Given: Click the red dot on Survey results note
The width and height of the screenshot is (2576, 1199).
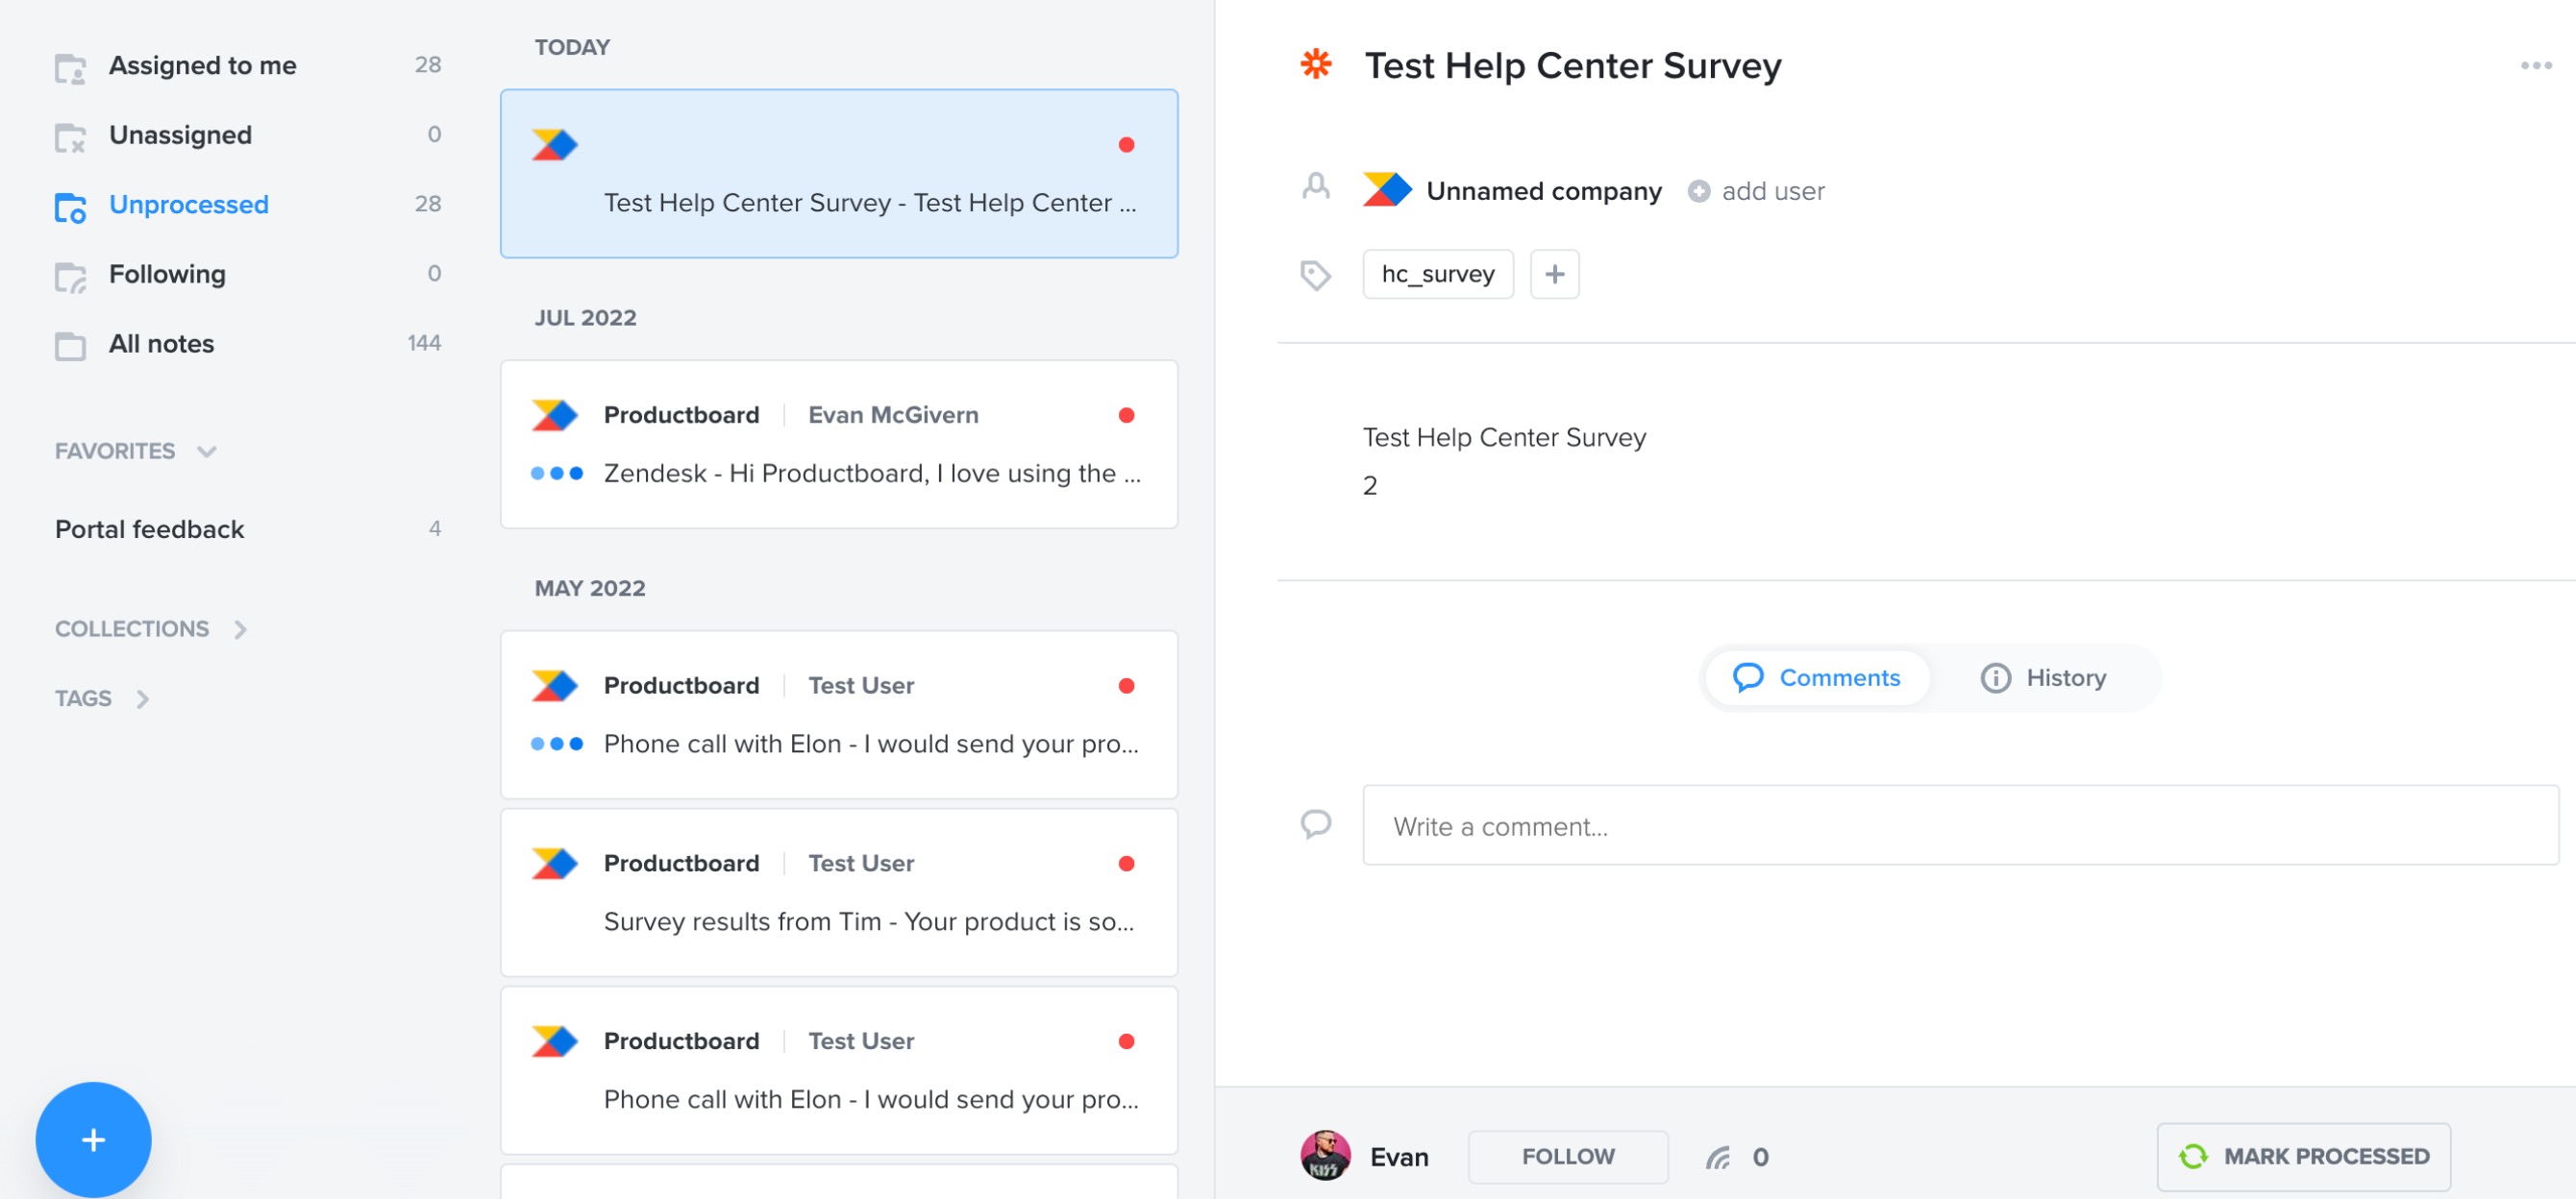Looking at the screenshot, I should click(x=1126, y=865).
